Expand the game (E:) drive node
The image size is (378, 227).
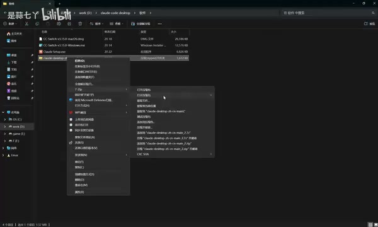click(5, 134)
